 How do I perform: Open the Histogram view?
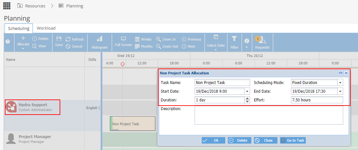pos(100,42)
